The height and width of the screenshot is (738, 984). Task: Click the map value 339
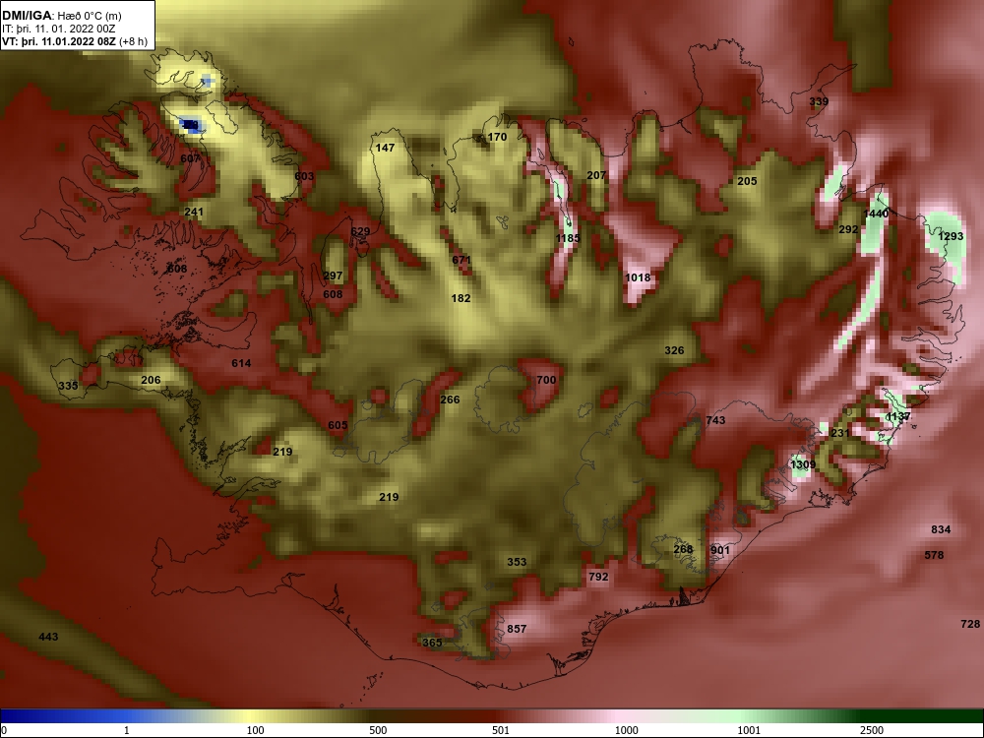819,101
